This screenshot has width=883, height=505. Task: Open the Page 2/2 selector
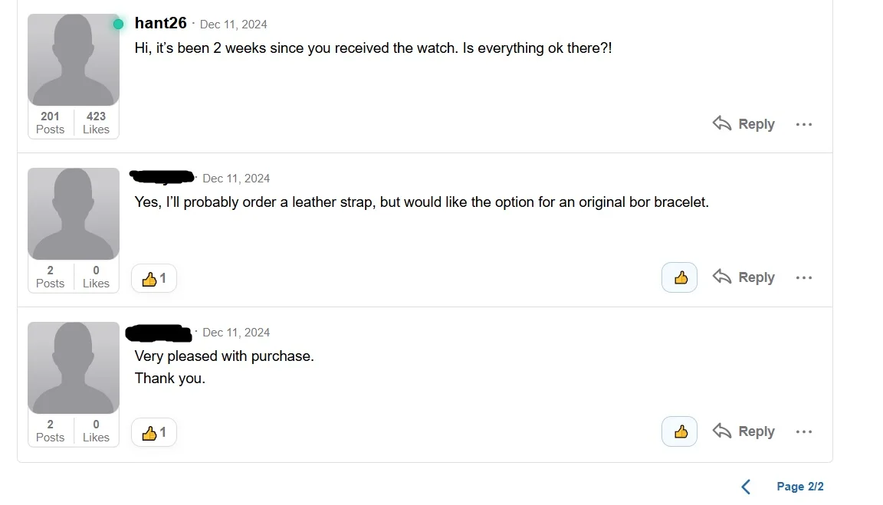click(x=799, y=487)
